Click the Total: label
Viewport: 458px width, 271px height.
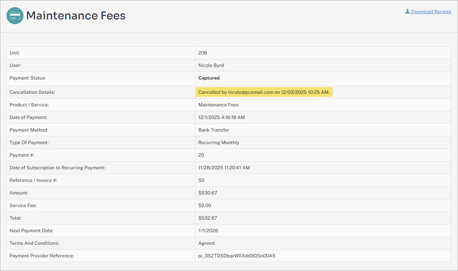tap(16, 218)
